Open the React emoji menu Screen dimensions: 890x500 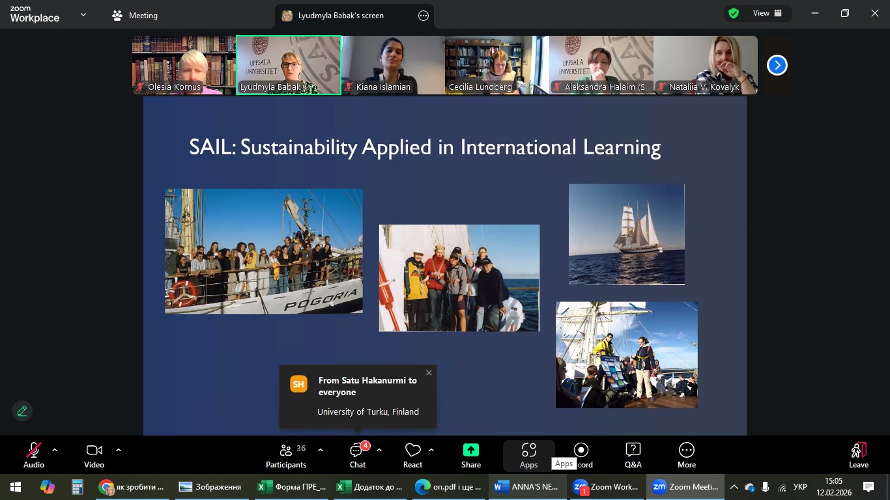(x=412, y=455)
